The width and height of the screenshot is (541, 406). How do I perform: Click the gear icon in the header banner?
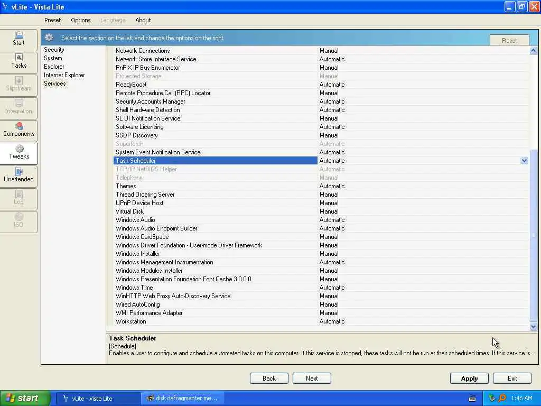pyautogui.click(x=49, y=38)
